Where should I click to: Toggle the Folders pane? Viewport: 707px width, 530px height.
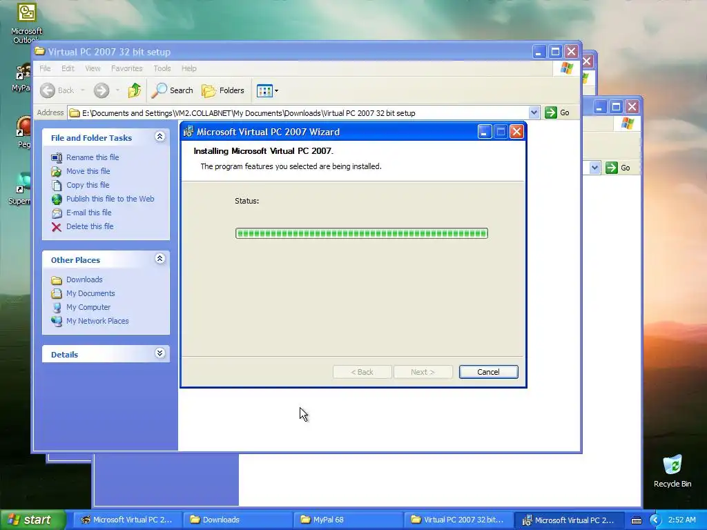[x=223, y=90]
